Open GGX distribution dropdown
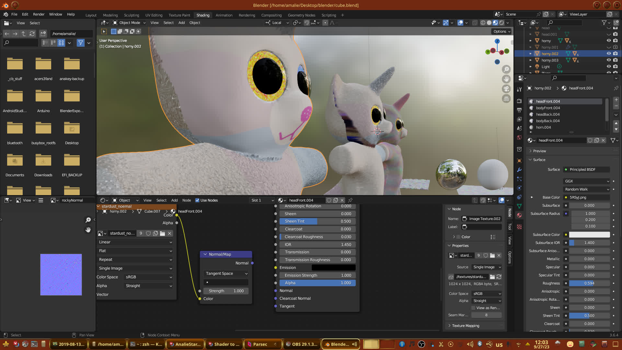The image size is (622, 350). point(587,181)
